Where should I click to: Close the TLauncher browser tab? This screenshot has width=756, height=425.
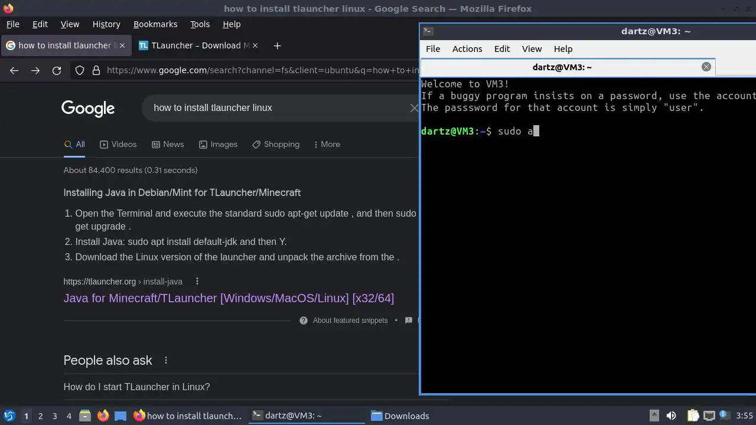click(x=255, y=45)
